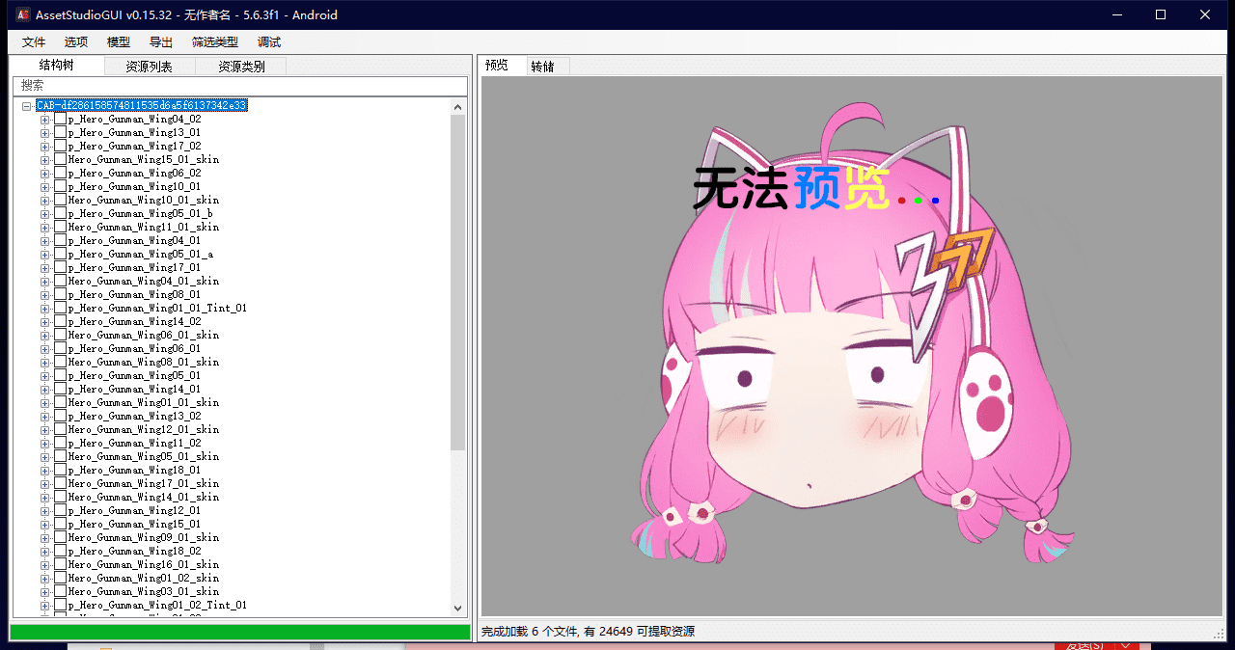Select the Hero_Gunman_Wing01_01_skin tree row

(x=144, y=403)
